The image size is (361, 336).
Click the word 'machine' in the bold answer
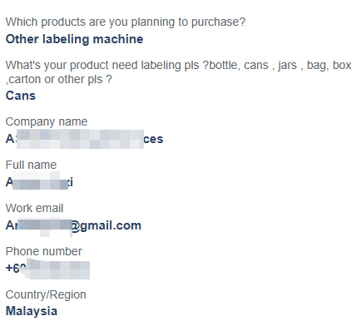click(x=118, y=39)
